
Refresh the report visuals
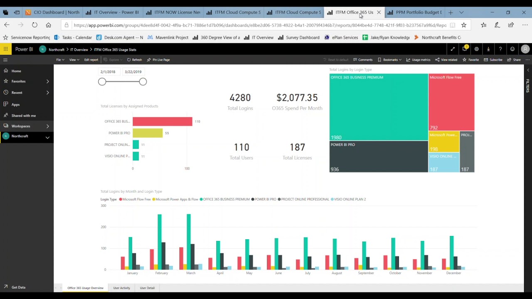[134, 60]
